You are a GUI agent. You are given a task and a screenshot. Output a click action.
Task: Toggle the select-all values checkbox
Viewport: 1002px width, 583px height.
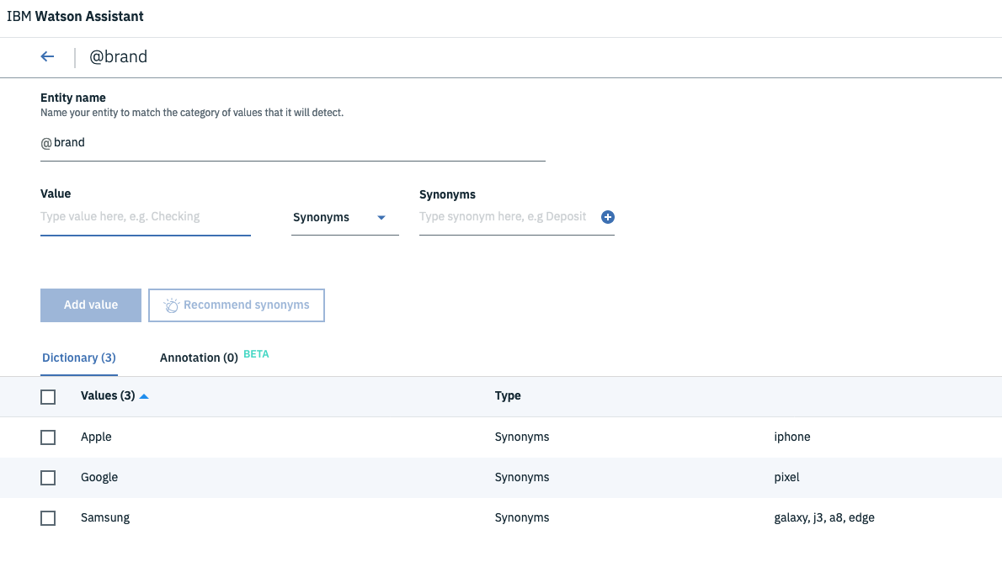[x=48, y=396]
